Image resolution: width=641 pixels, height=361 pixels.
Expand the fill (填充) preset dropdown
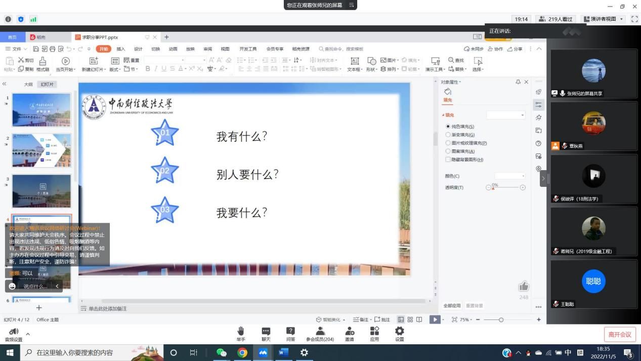pyautogui.click(x=506, y=115)
